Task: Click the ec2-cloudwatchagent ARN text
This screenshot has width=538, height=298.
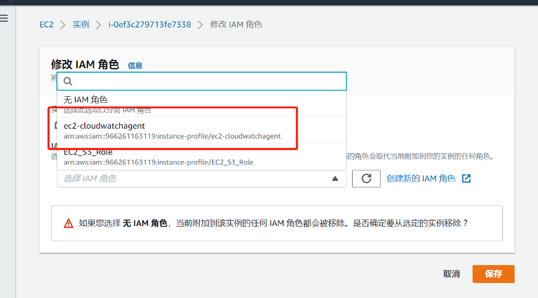Action: point(172,136)
